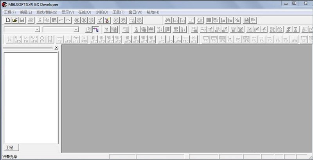Click the Undo arrow icon
313x160 pixels.
click(x=61, y=20)
